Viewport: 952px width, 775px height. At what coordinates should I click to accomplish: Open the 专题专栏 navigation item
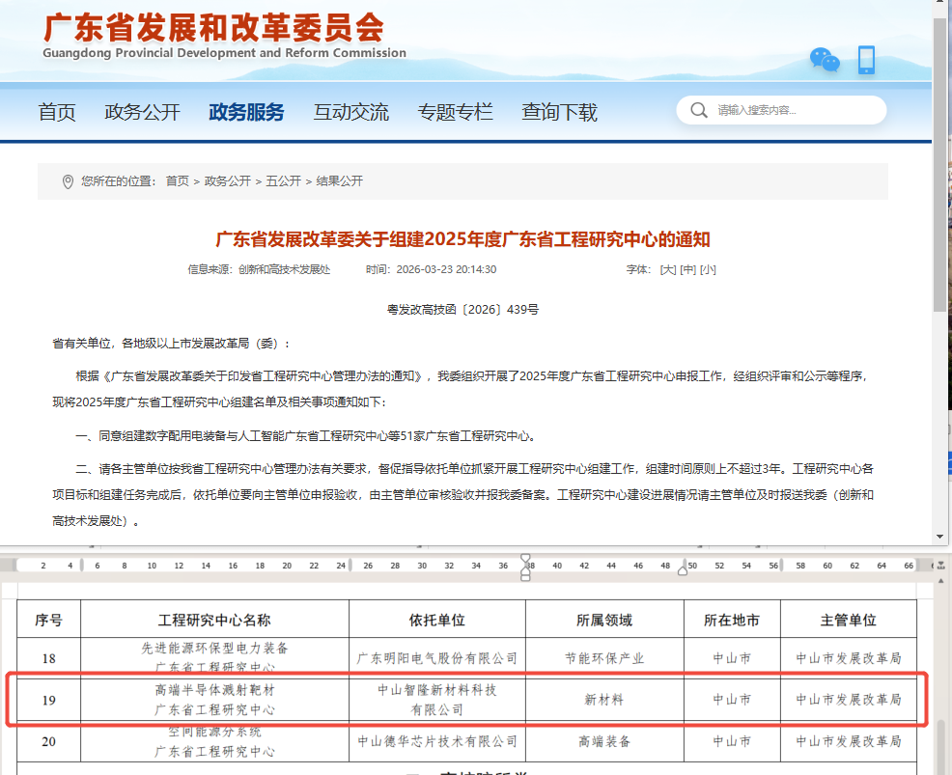pyautogui.click(x=455, y=111)
